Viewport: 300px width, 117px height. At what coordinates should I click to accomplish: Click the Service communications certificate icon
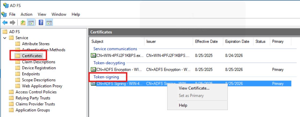pyautogui.click(x=93, y=56)
